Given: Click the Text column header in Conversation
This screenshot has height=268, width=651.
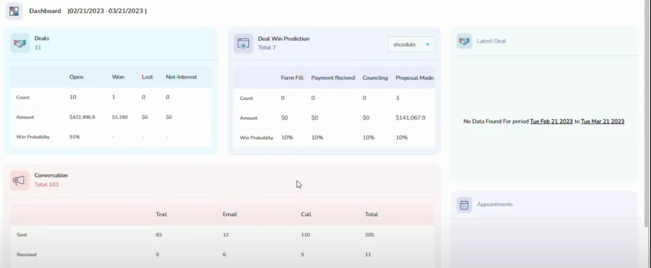Looking at the screenshot, I should [161, 215].
